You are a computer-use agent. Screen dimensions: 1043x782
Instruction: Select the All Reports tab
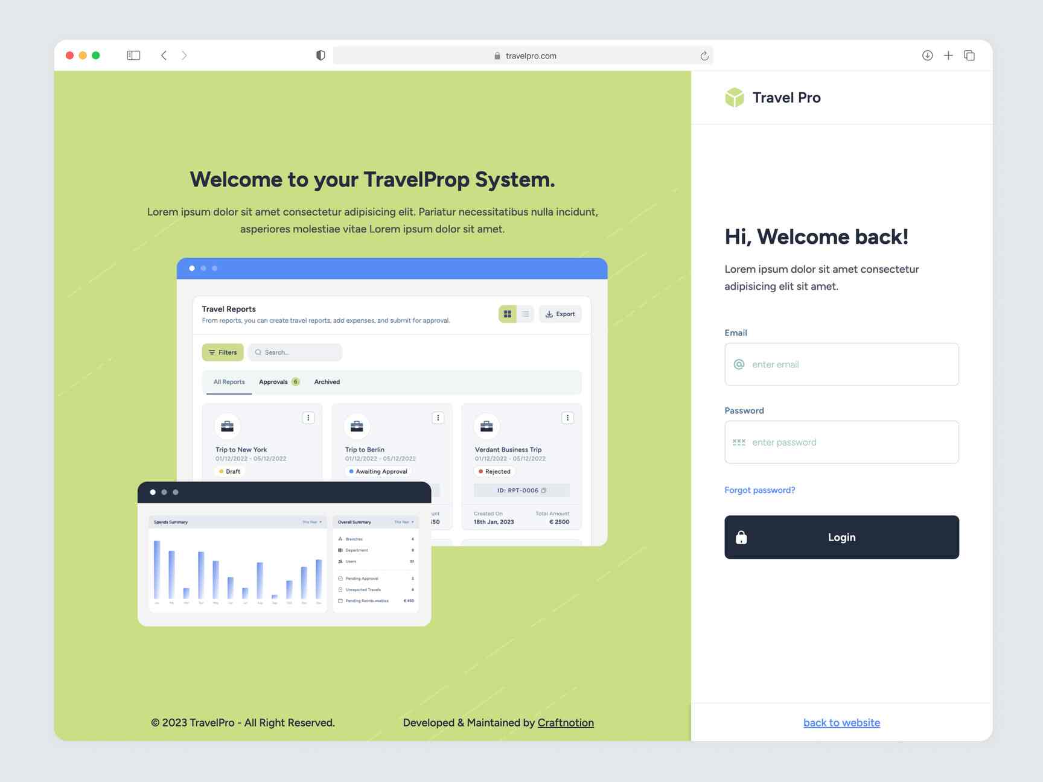tap(228, 381)
